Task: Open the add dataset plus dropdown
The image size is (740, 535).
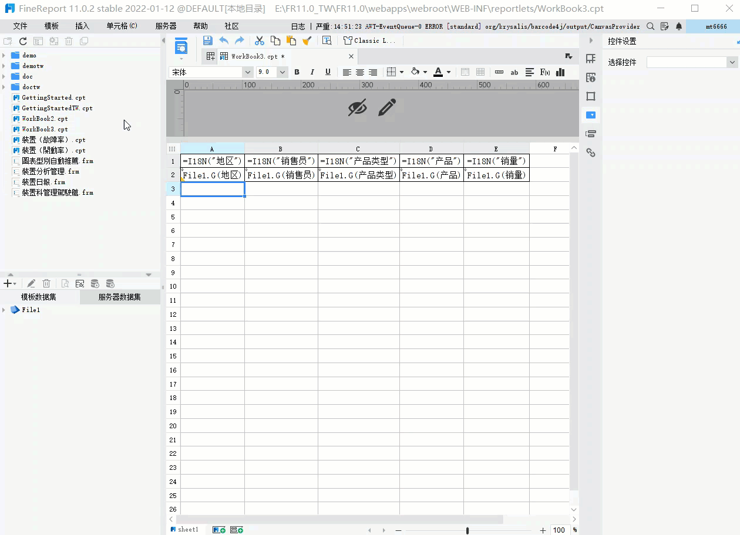Action: point(10,283)
